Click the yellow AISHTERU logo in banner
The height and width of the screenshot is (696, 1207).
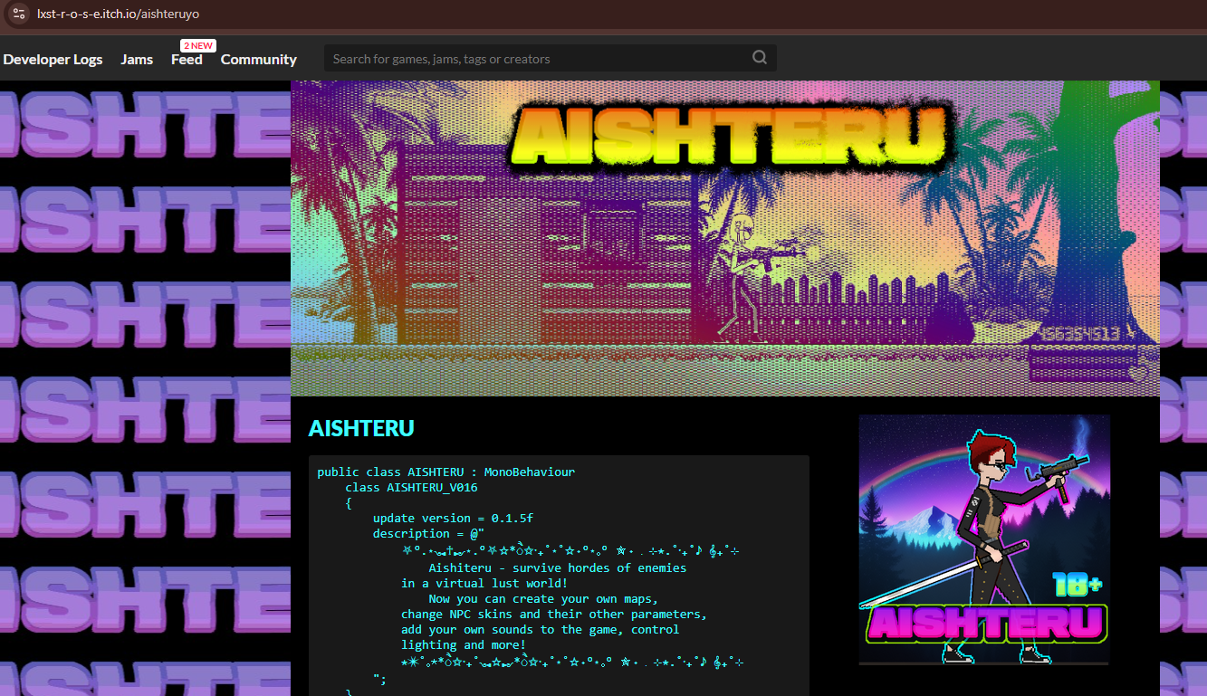[729, 138]
